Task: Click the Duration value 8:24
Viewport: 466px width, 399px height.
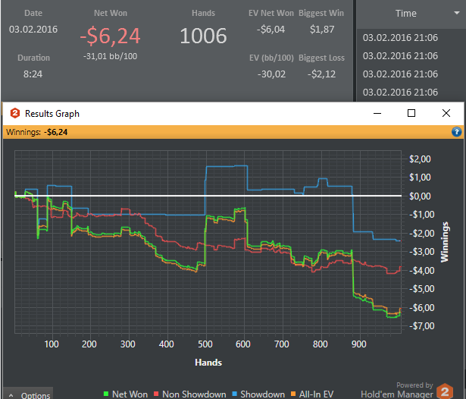Action: pyautogui.click(x=33, y=74)
